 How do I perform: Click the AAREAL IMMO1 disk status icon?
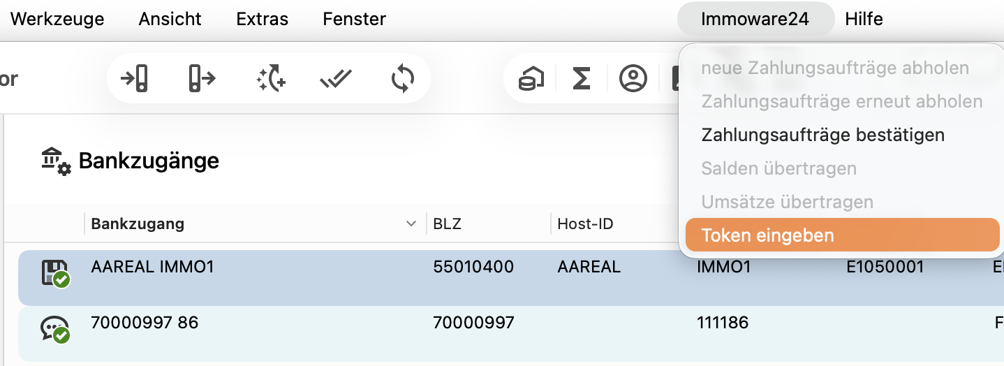(x=56, y=274)
